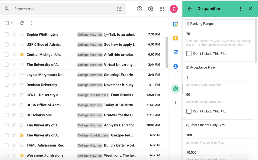258x160 pixels.
Task: Open the Despamifier three-dot options menu
Action: [240, 9]
